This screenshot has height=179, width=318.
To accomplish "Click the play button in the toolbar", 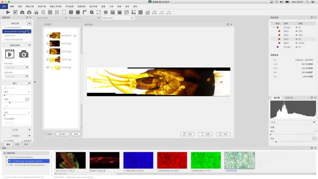I will pyautogui.click(x=8, y=13).
